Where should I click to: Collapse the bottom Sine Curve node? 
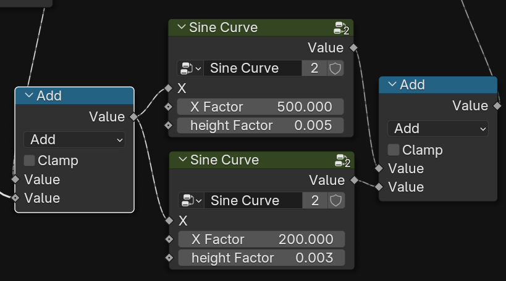tap(182, 160)
